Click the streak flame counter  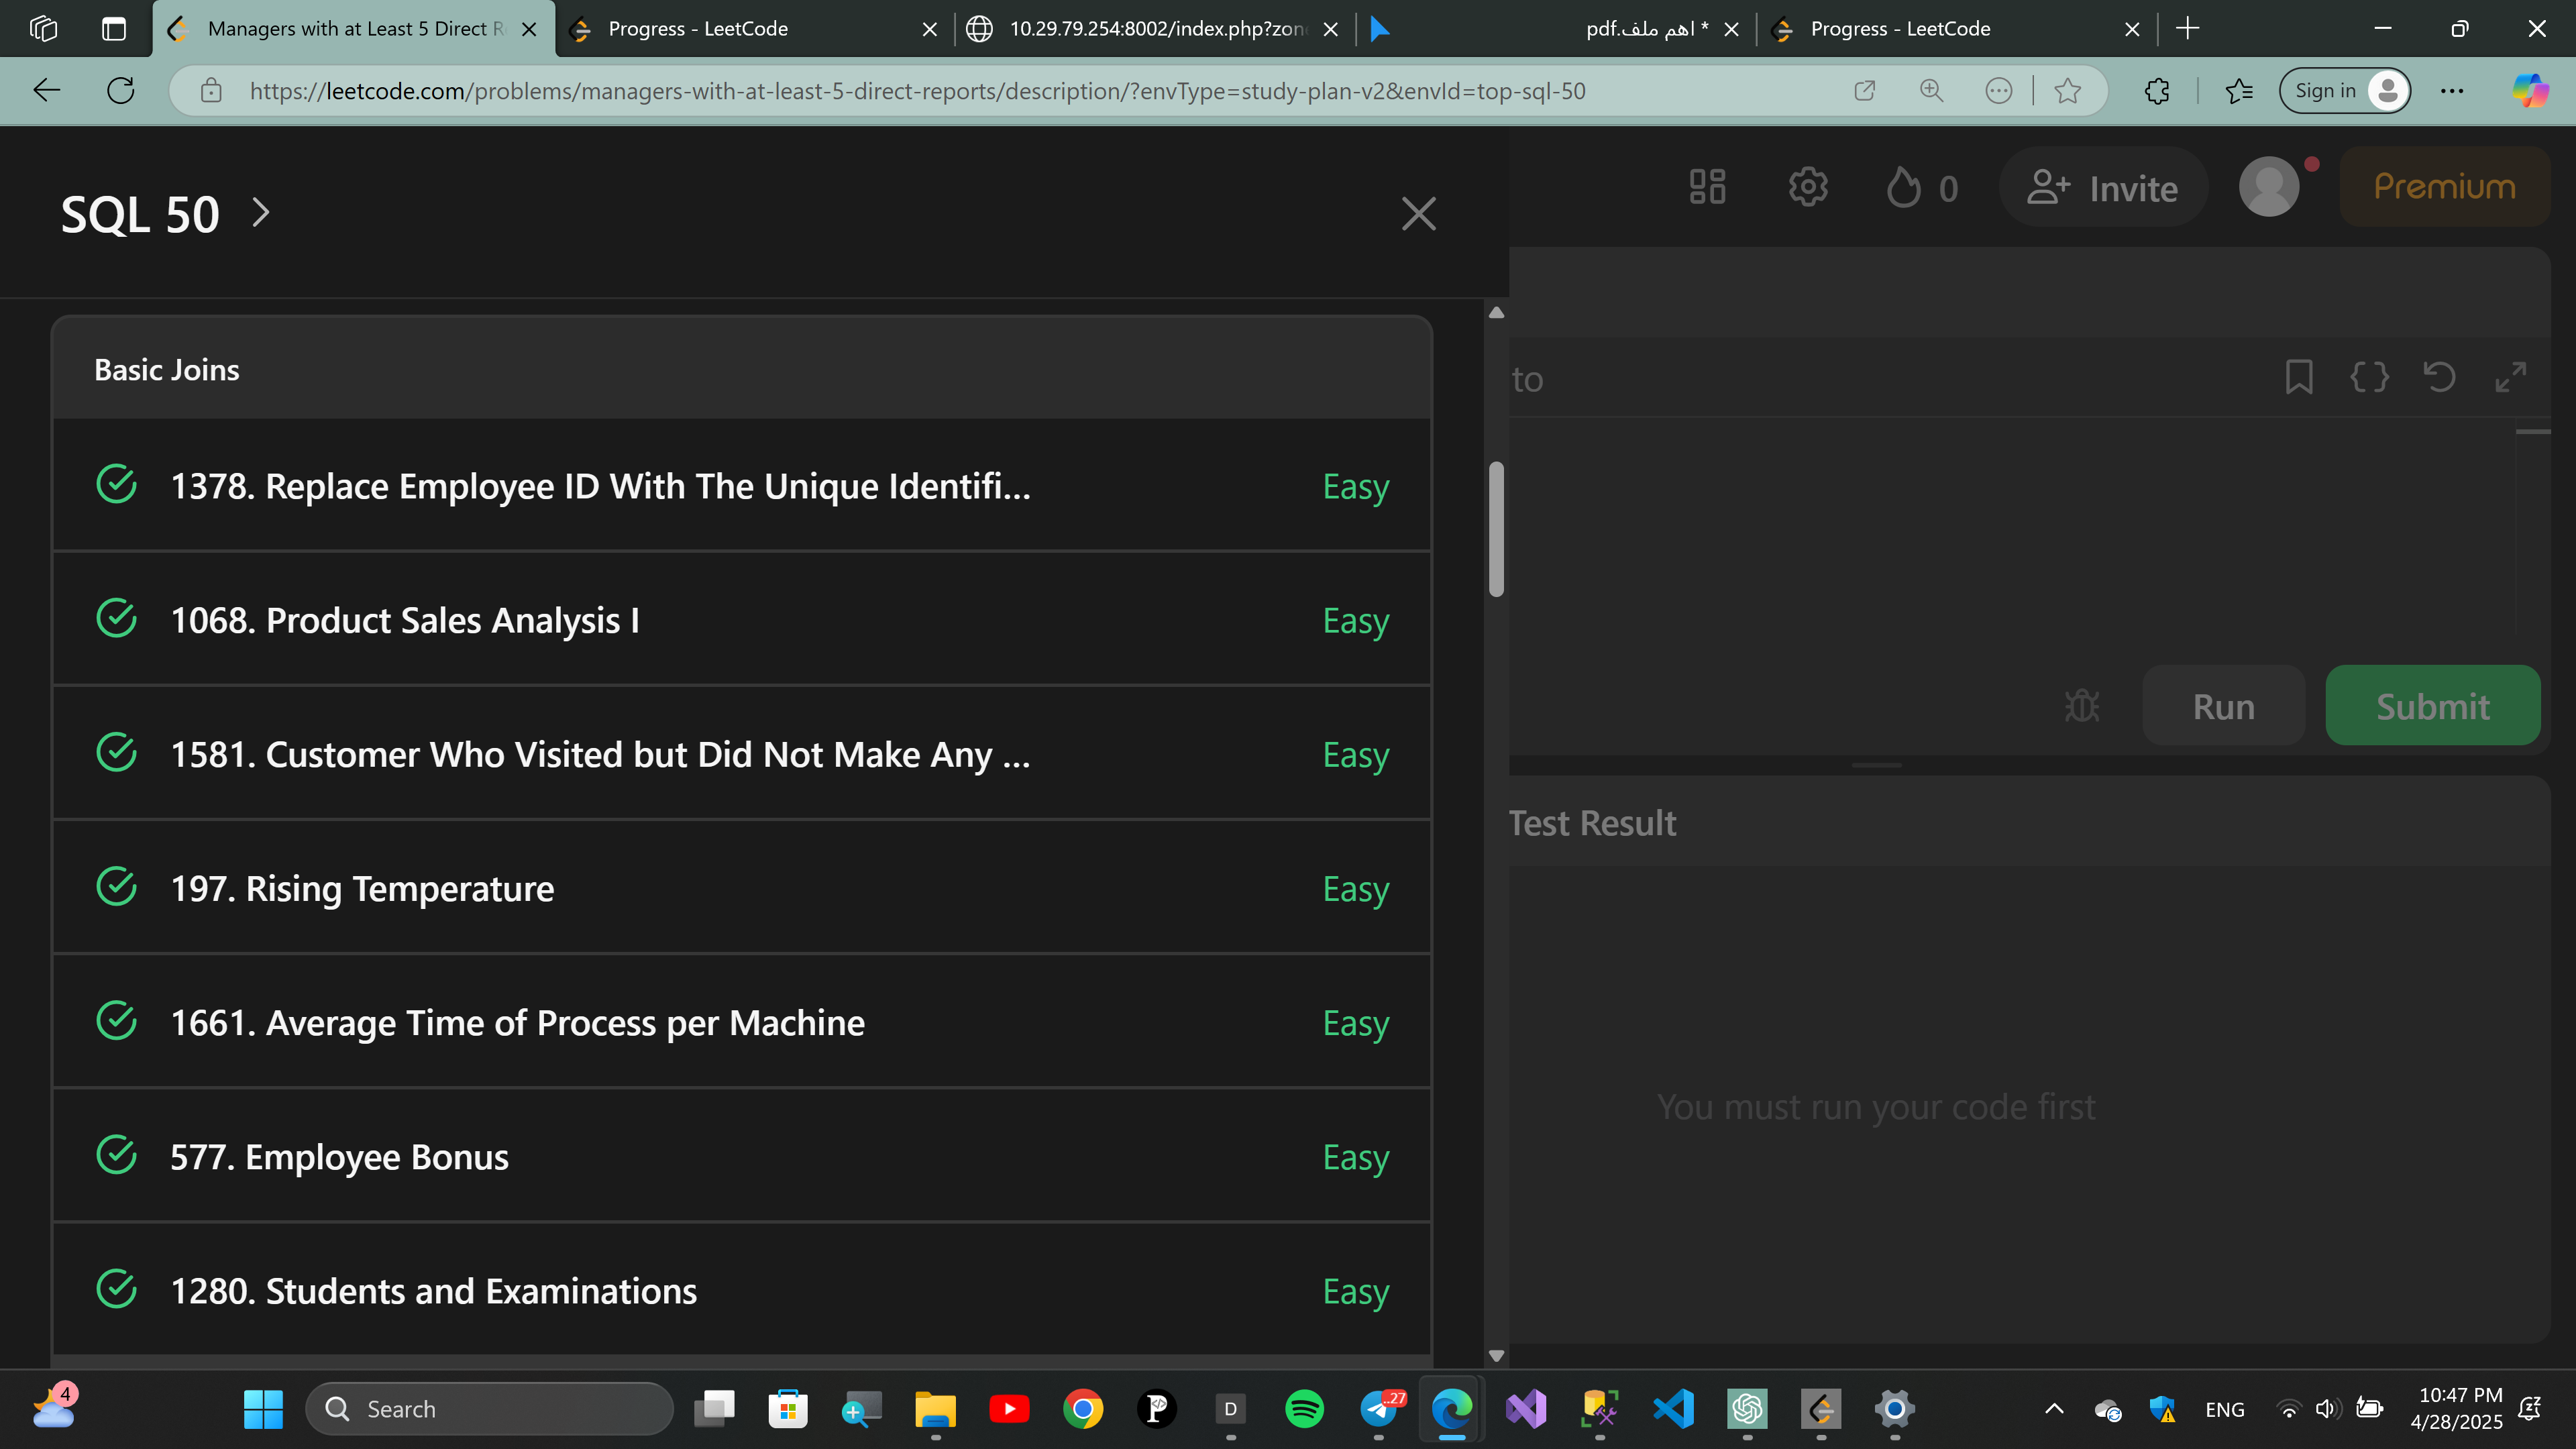pos(1921,187)
